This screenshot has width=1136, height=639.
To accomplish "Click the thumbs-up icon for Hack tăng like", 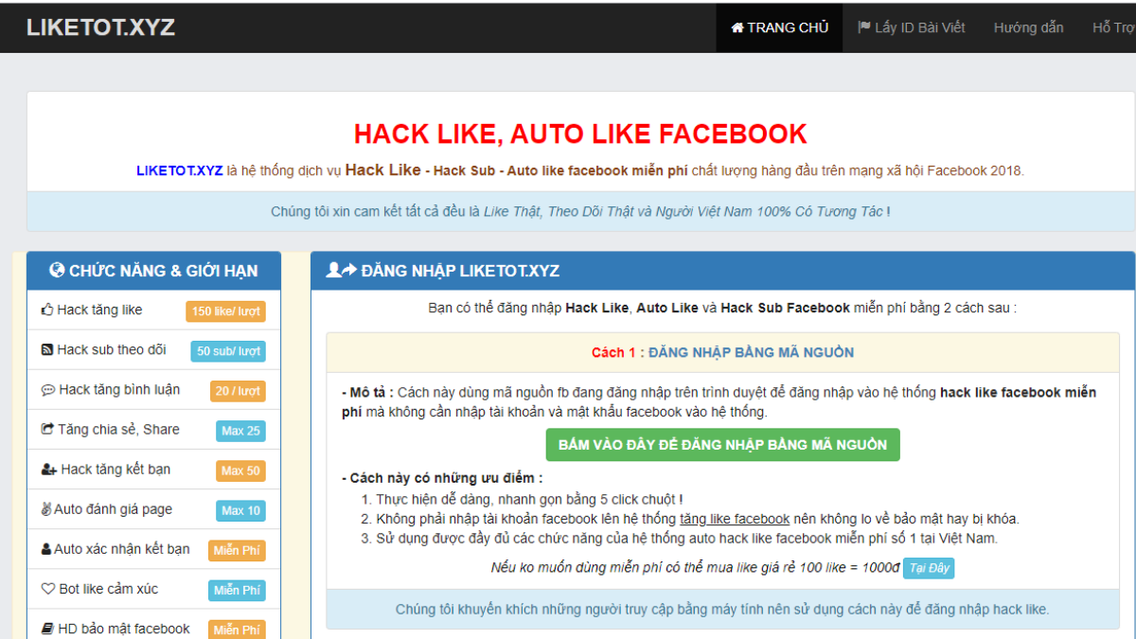I will 47,310.
